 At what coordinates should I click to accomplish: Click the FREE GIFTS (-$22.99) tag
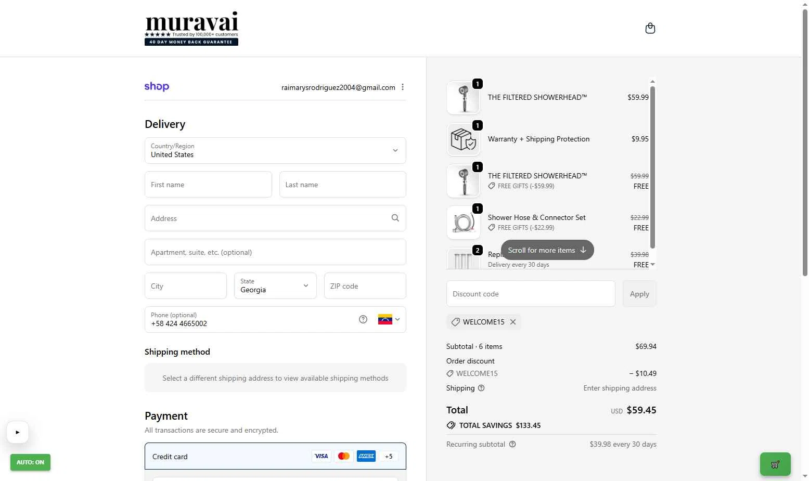pyautogui.click(x=521, y=228)
